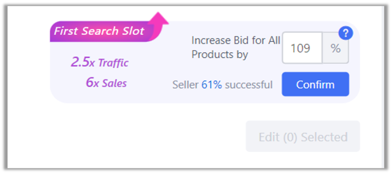Click the blue 61% success rate
Image resolution: width=392 pixels, height=174 pixels.
click(212, 85)
